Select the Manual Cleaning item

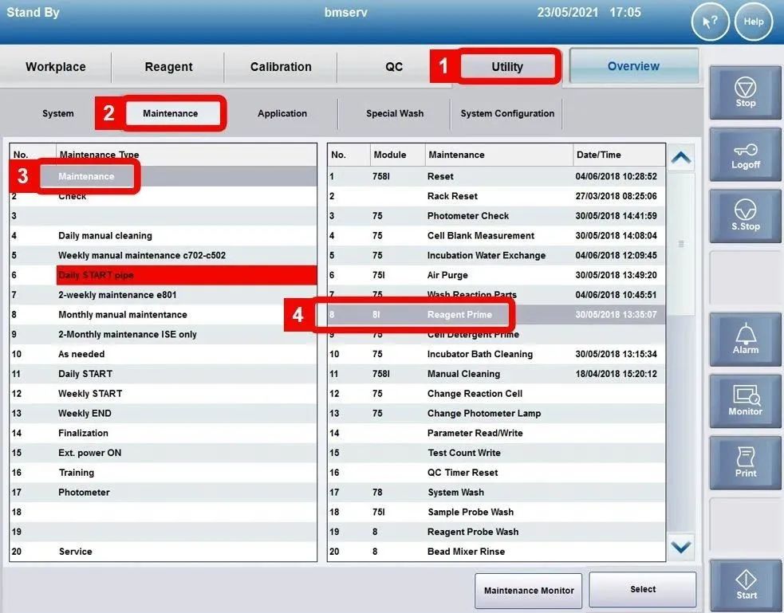click(497, 374)
